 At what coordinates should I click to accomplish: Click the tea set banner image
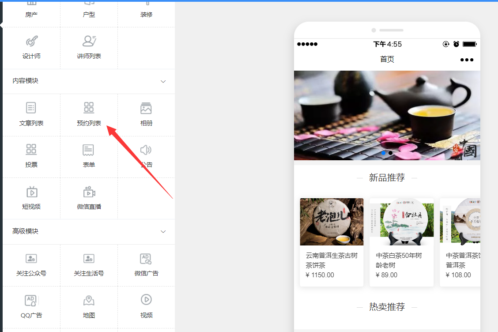coord(387,115)
